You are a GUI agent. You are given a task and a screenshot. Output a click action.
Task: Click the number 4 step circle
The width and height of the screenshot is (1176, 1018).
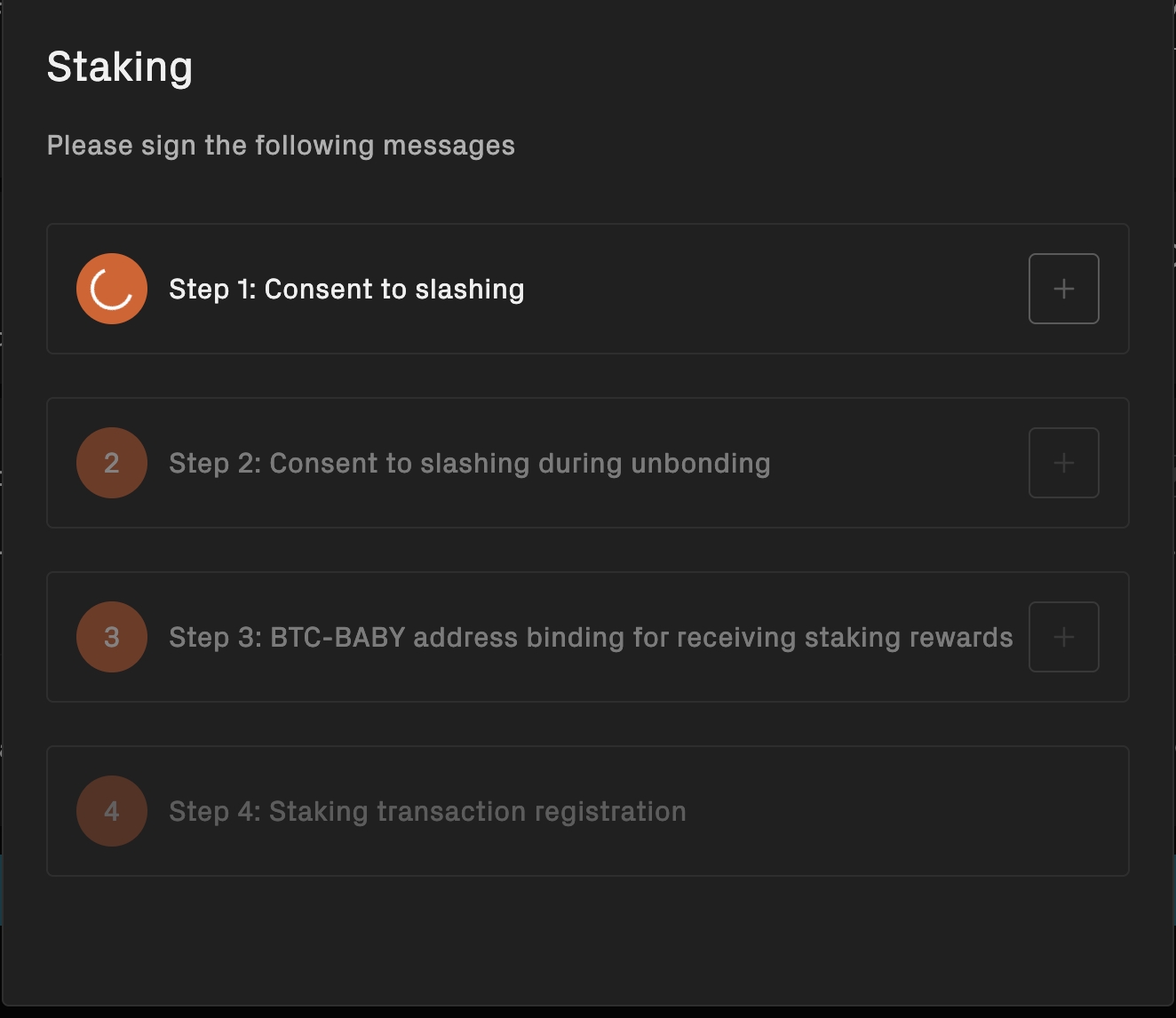(x=112, y=811)
